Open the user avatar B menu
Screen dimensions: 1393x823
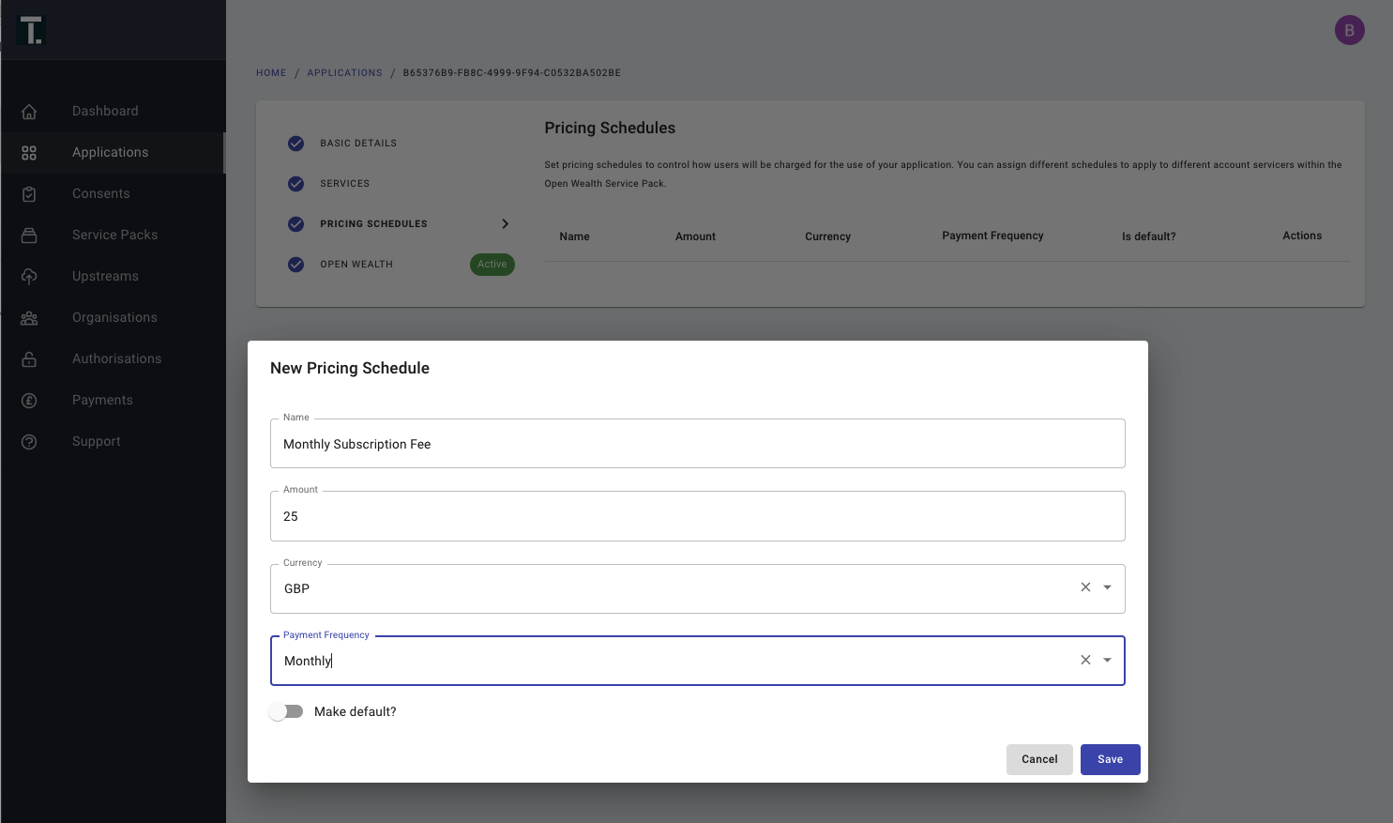pyautogui.click(x=1349, y=30)
